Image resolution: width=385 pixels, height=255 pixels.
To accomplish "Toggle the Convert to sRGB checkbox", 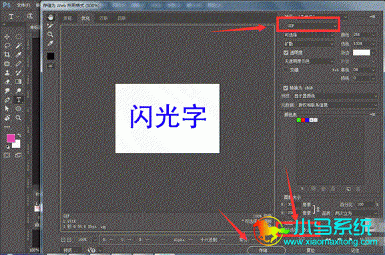I will pyautogui.click(x=286, y=88).
